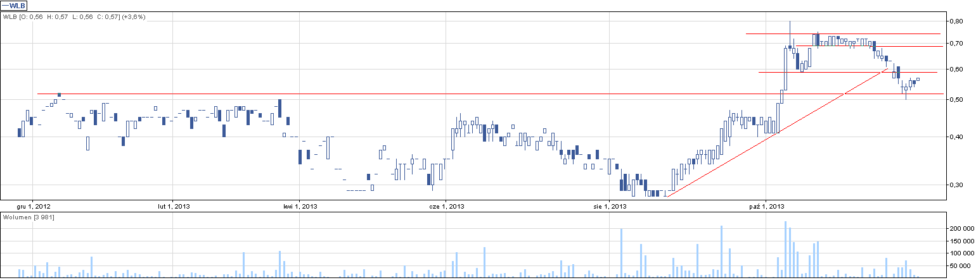Click the cze 1, 2013 date label
The width and height of the screenshot is (976, 280).
coord(446,206)
